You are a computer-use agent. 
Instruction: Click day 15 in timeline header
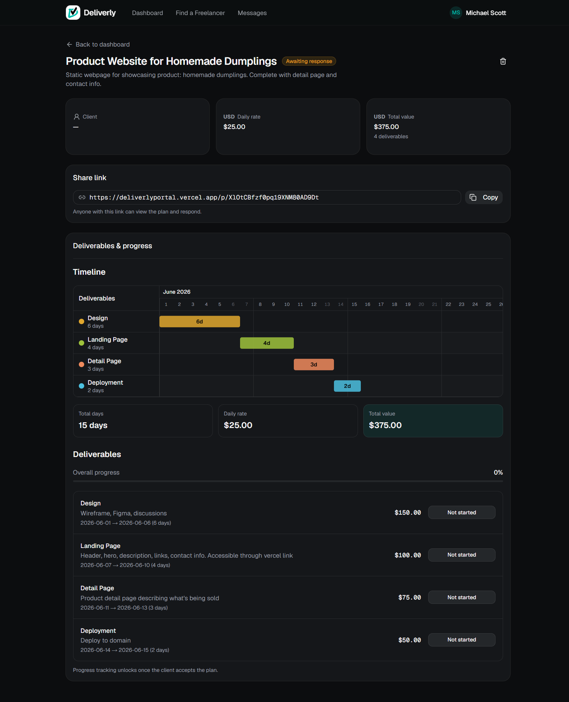pos(354,304)
